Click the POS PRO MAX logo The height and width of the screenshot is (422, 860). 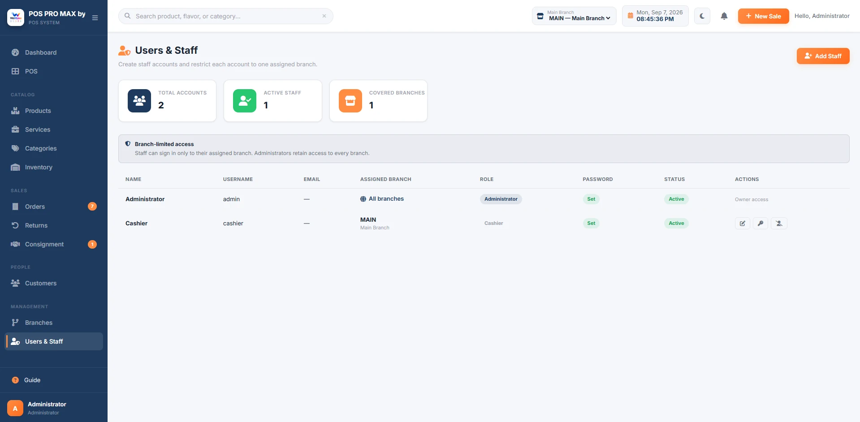coord(16,17)
